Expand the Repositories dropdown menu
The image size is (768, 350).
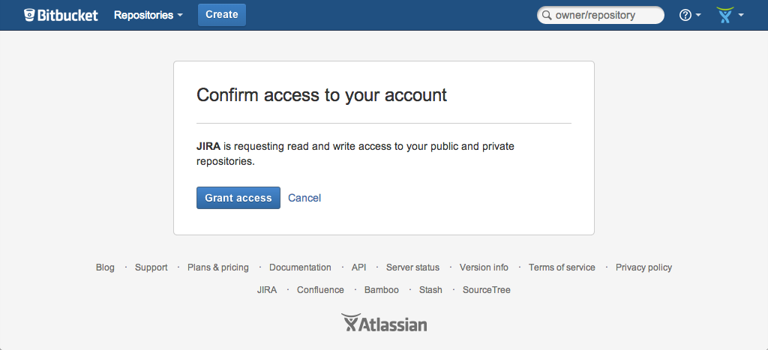click(x=148, y=15)
